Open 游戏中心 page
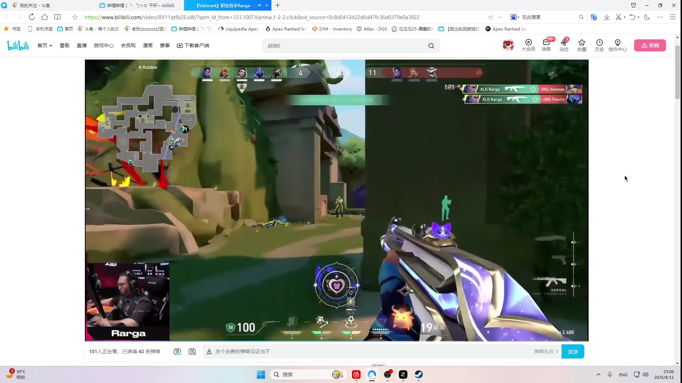This screenshot has height=383, width=682. (104, 45)
